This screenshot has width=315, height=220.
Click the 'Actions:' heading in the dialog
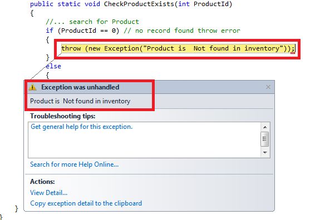point(42,182)
